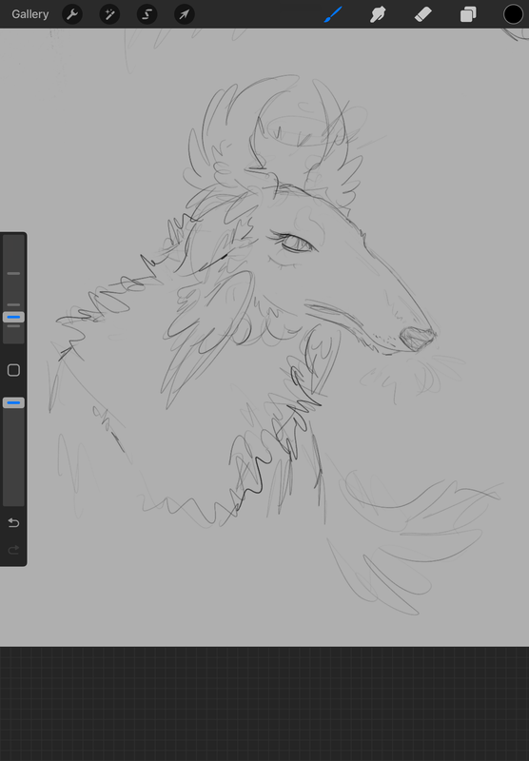Activate the Transform arrow tool

point(185,14)
